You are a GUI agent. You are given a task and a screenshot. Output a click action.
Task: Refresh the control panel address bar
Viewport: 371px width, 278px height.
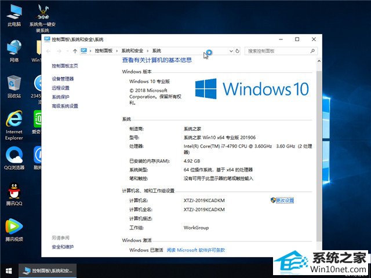tap(237, 51)
